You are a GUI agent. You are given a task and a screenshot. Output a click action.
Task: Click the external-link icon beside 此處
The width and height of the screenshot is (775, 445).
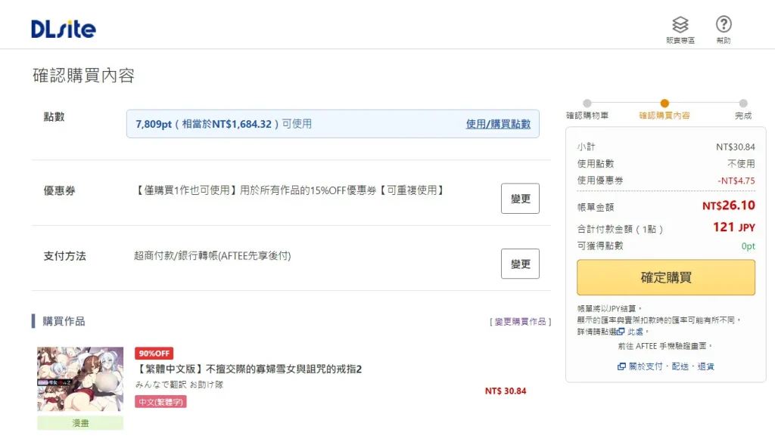click(621, 332)
